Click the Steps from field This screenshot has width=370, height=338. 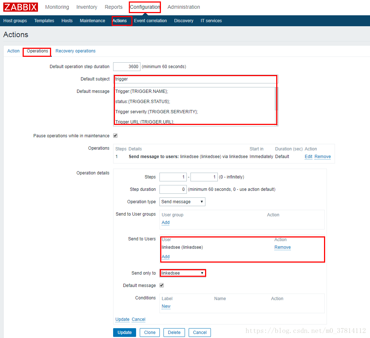click(x=173, y=177)
